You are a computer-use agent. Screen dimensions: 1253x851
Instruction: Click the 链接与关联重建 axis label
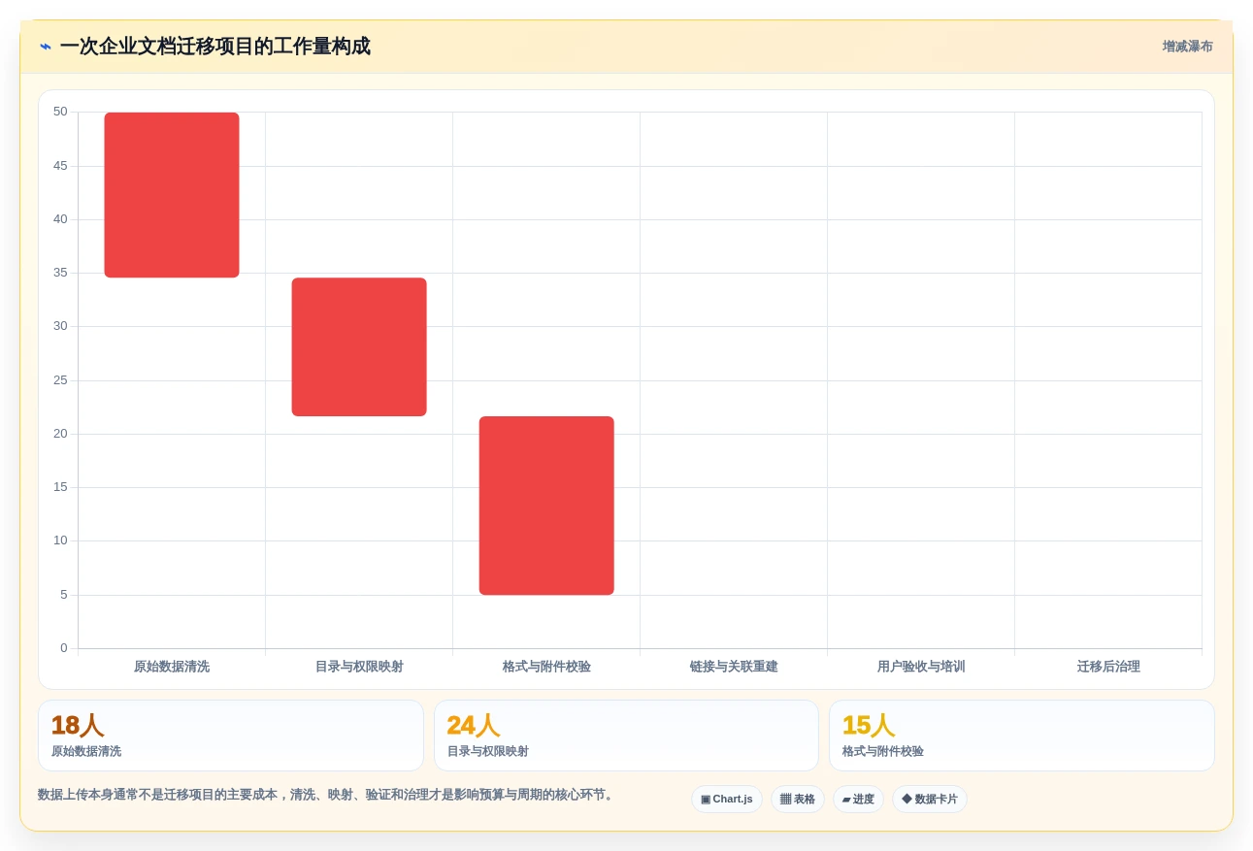[x=734, y=667]
